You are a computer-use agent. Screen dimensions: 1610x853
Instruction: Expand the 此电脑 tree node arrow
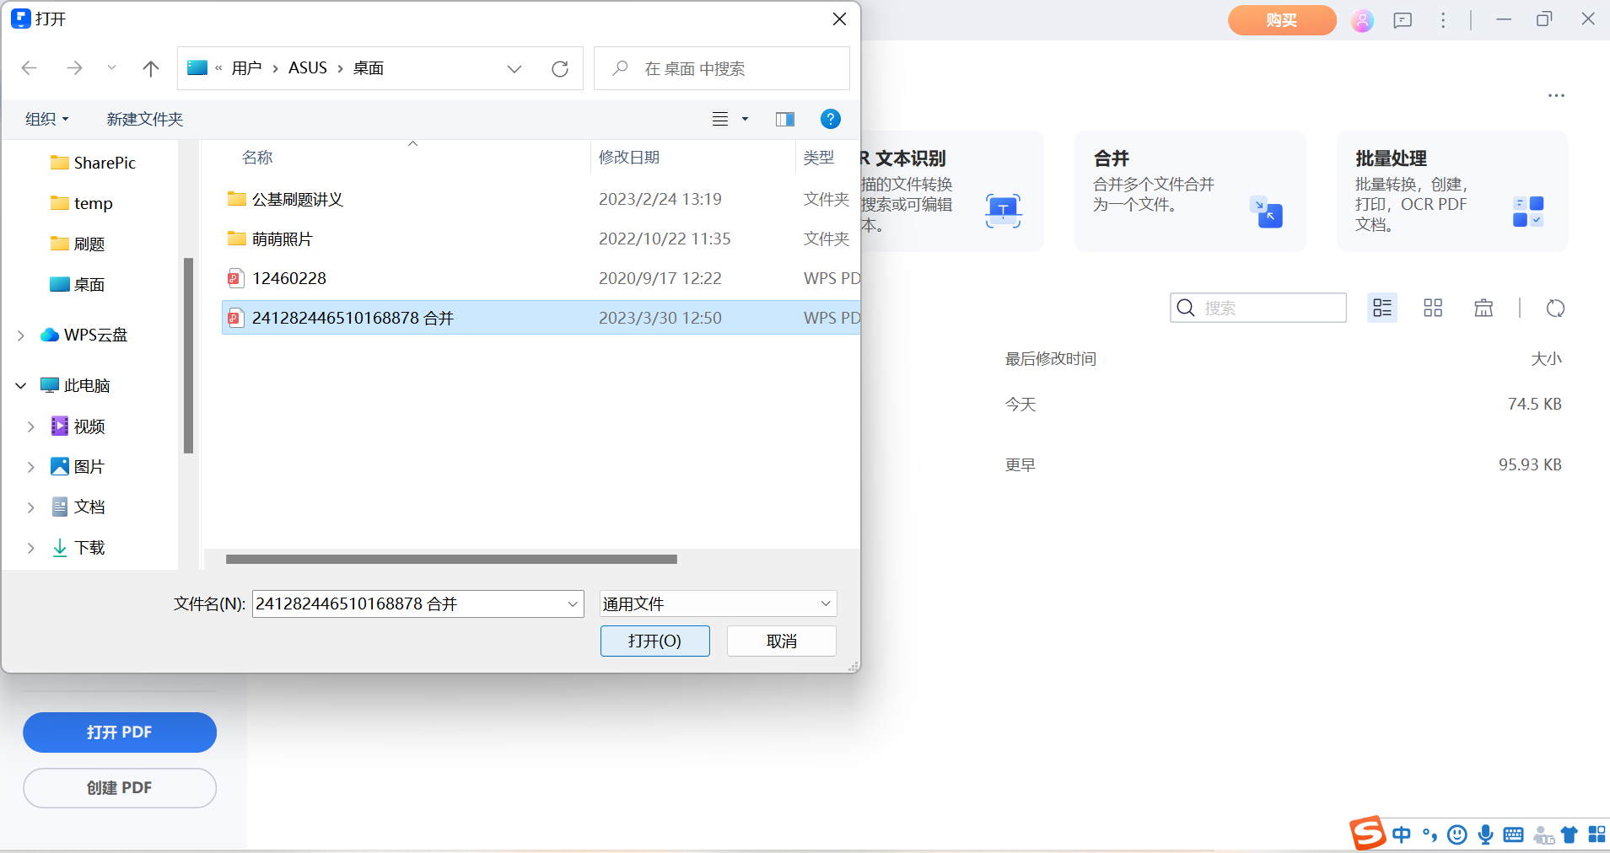[19, 385]
